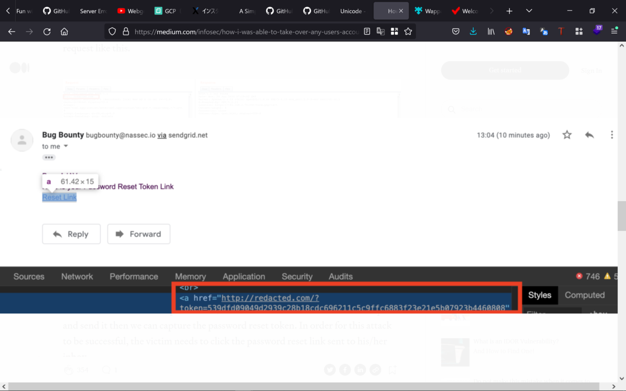Click the sender avatar icon

point(22,140)
